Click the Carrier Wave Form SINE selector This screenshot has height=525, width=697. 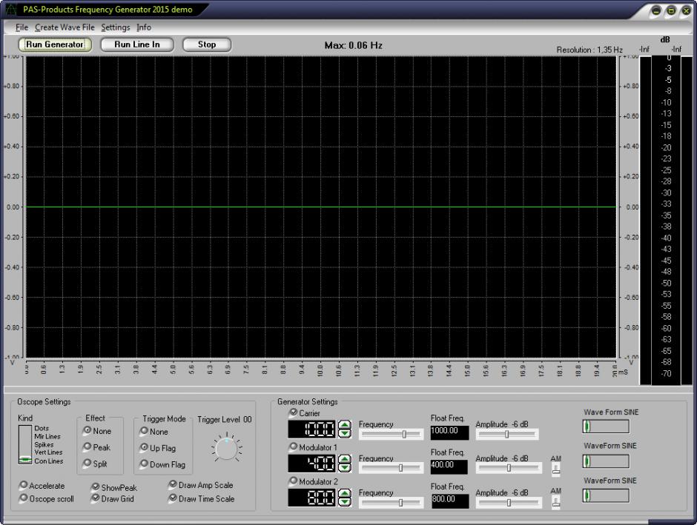(x=606, y=427)
